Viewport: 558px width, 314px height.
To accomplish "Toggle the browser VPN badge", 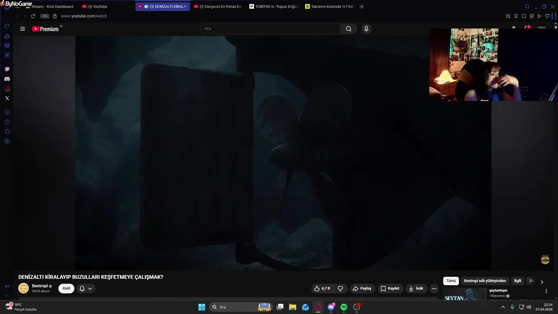I will point(44,16).
